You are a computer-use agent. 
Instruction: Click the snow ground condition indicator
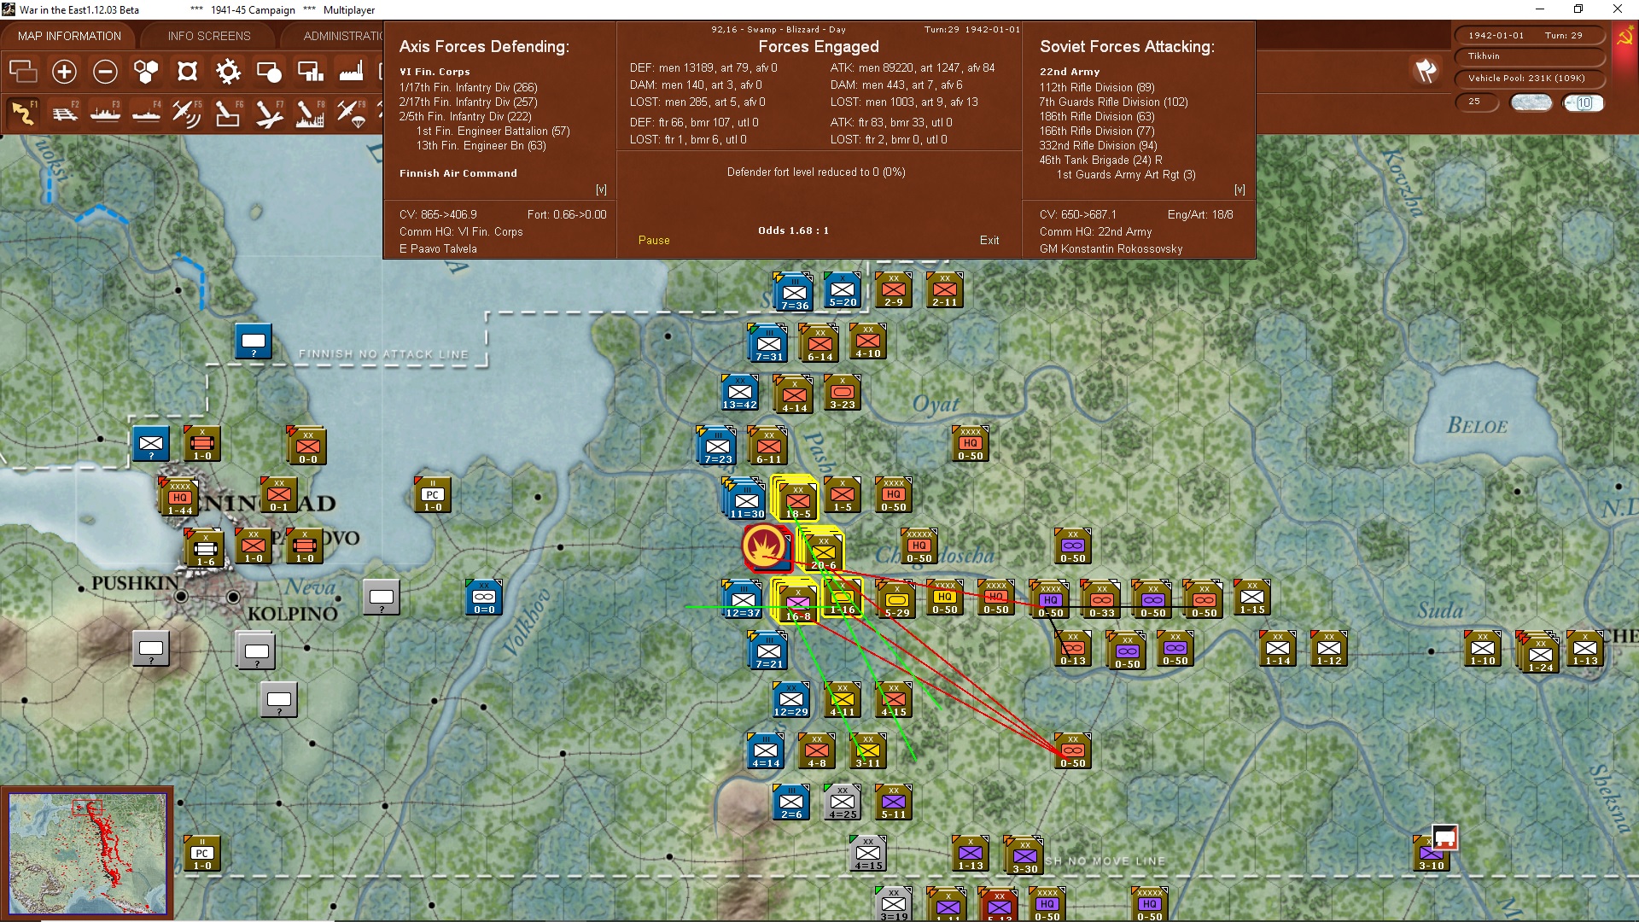(x=1531, y=102)
